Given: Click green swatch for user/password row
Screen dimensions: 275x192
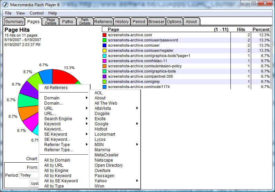Looking at the screenshot, I should point(105,40).
